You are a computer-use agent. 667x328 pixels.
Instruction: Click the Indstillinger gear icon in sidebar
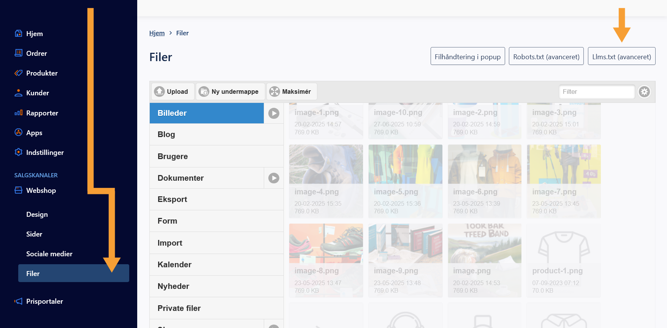pyautogui.click(x=18, y=152)
